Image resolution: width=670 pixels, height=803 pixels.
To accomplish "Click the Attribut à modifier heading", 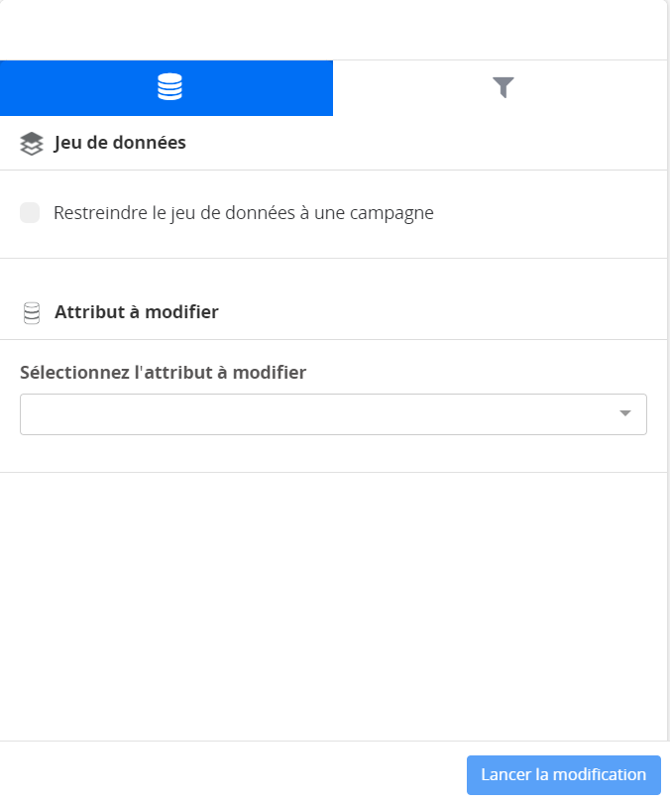I will 137,312.
